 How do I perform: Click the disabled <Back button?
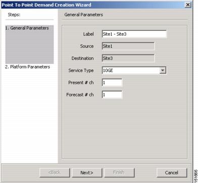pyautogui.click(x=55, y=172)
